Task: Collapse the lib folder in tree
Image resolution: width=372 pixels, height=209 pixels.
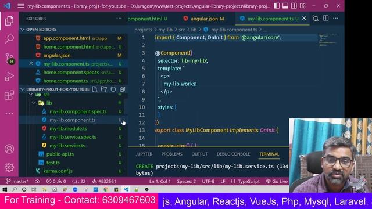Action: (34, 103)
